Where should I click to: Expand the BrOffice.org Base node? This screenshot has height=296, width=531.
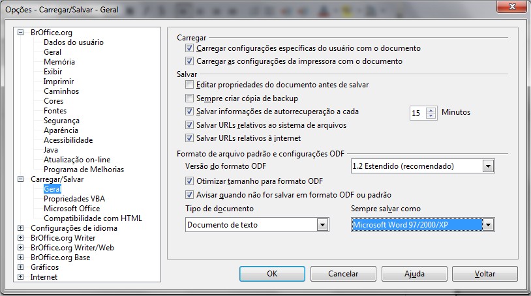(x=21, y=258)
